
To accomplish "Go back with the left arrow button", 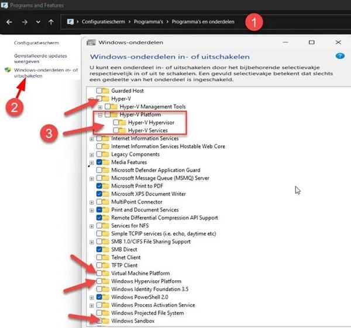I will point(9,22).
